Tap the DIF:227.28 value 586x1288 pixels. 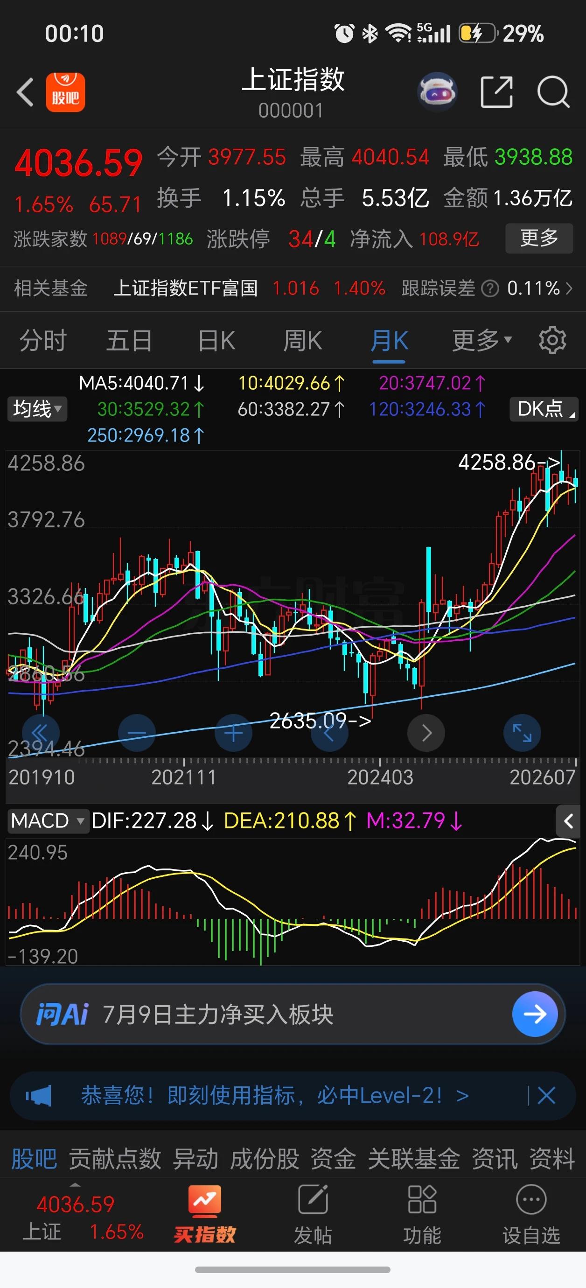[x=153, y=821]
